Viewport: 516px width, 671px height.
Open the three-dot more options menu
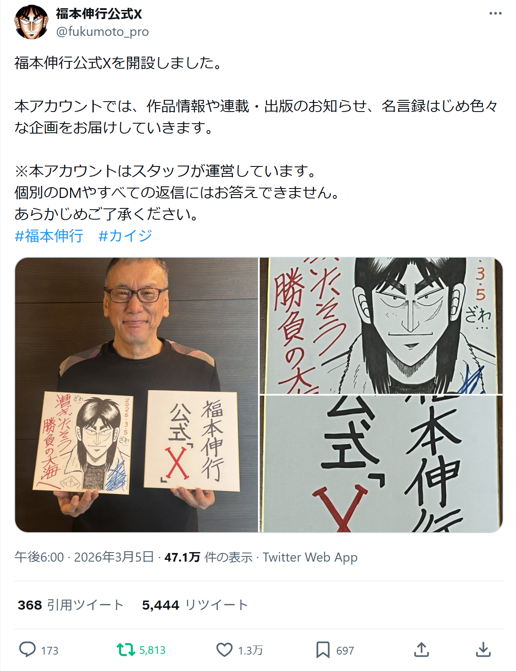pyautogui.click(x=495, y=13)
